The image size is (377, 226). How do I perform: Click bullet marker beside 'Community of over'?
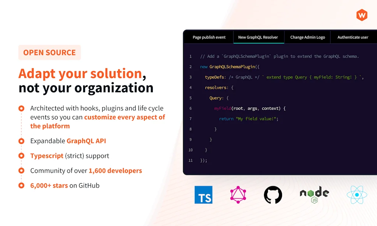coord(21,171)
